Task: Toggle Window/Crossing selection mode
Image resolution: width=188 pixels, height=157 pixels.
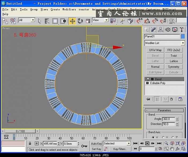Action: point(63,21)
